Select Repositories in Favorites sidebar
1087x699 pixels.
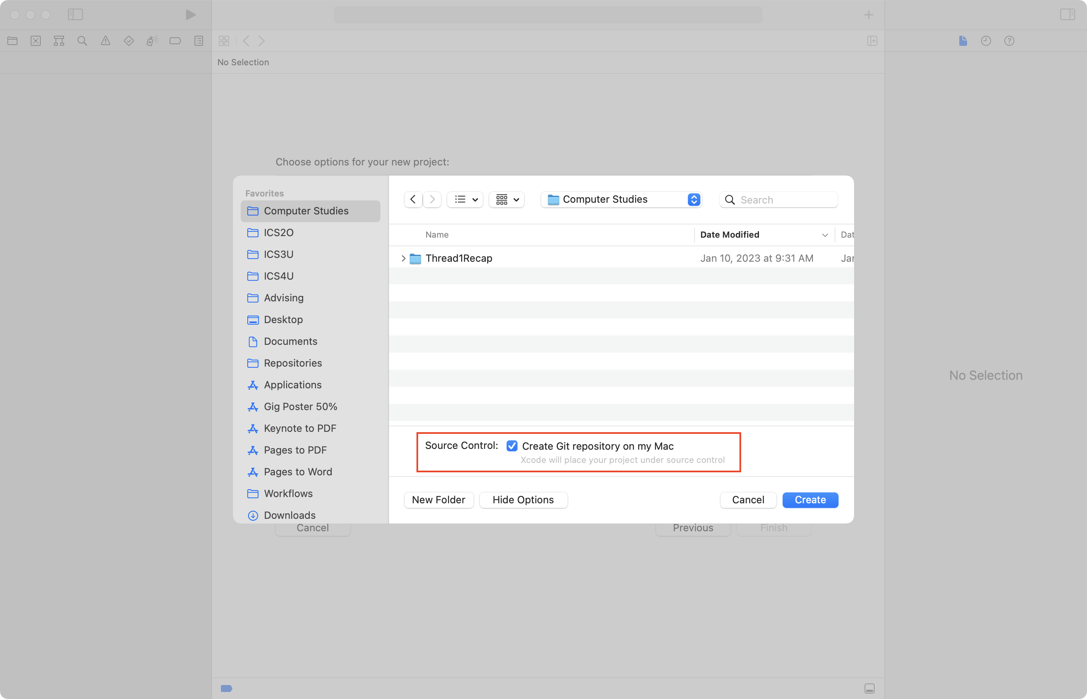(x=293, y=363)
